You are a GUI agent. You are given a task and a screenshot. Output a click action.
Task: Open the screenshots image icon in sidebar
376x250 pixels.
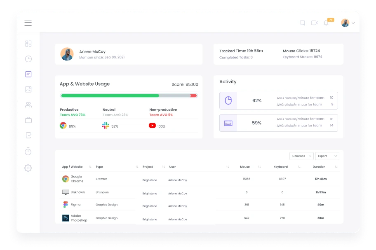(x=28, y=89)
